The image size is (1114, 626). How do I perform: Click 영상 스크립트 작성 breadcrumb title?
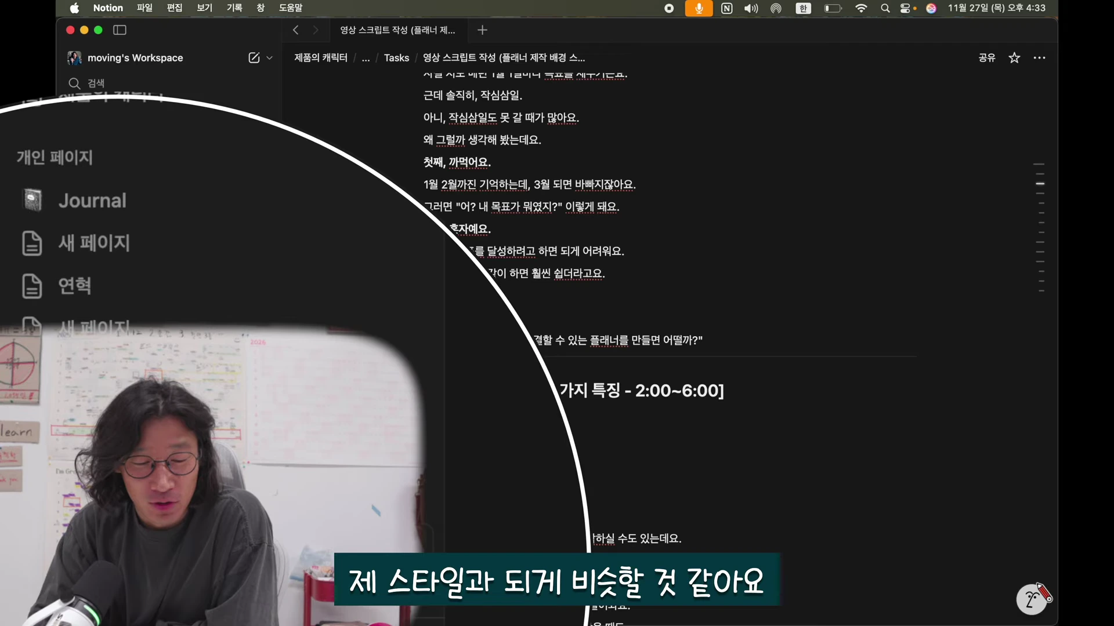(x=504, y=58)
